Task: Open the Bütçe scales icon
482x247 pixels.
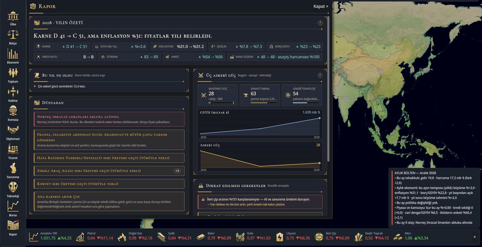Action: 13,37
